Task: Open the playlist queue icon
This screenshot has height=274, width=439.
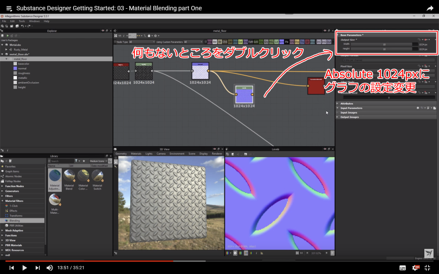Action: point(9,8)
